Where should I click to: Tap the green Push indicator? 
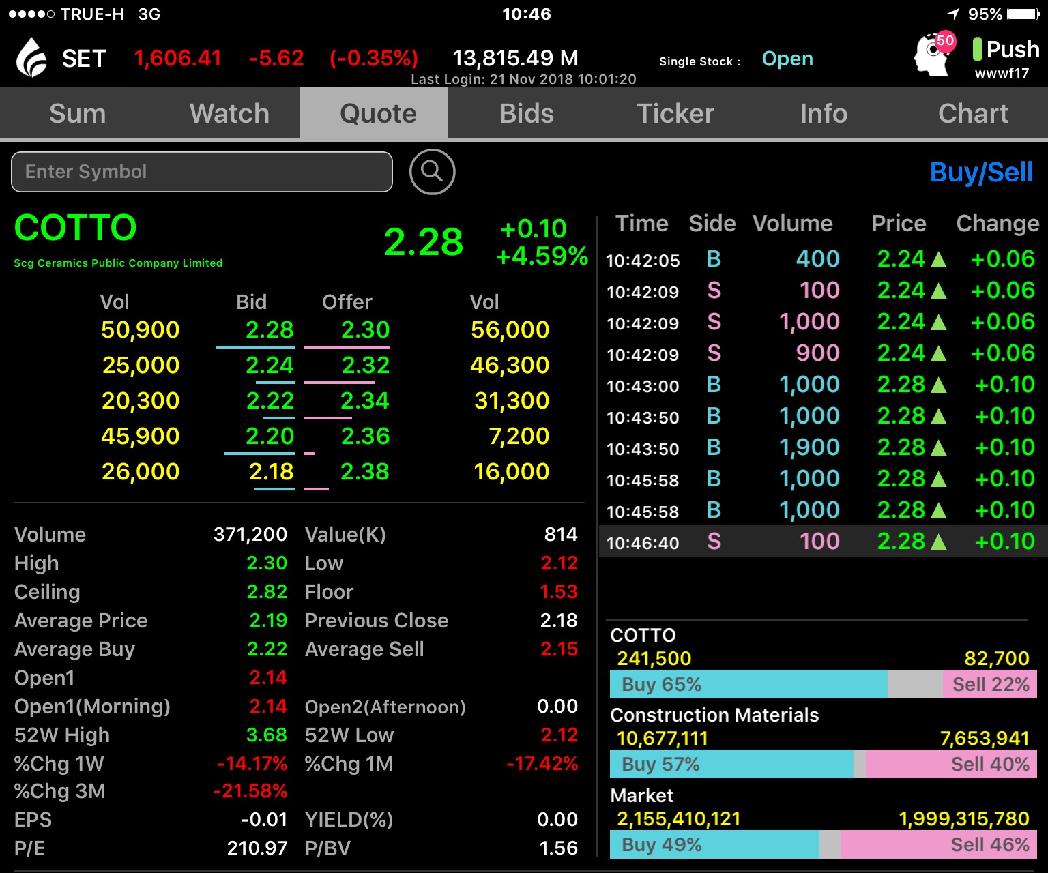(x=977, y=49)
